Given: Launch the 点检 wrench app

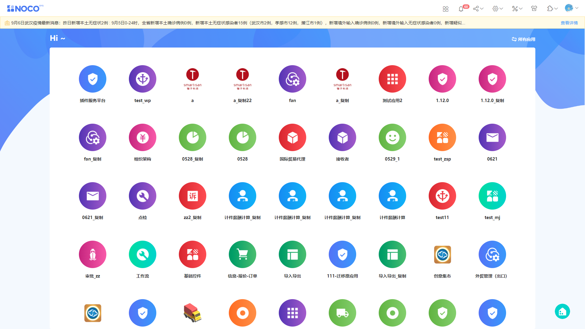Looking at the screenshot, I should click(x=143, y=196).
